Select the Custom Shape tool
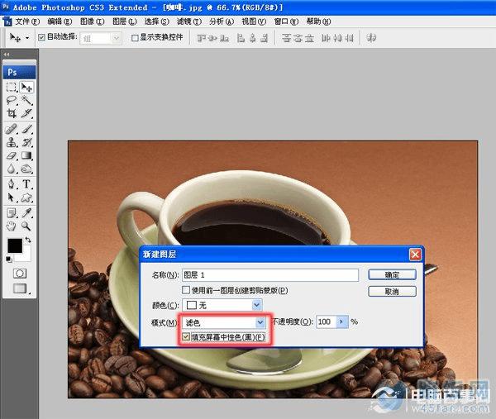 click(x=27, y=198)
